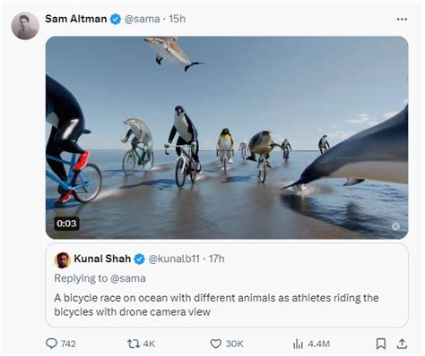The width and height of the screenshot is (425, 356).
Task: Open Sam Altman's profile picture
Action: (25, 26)
